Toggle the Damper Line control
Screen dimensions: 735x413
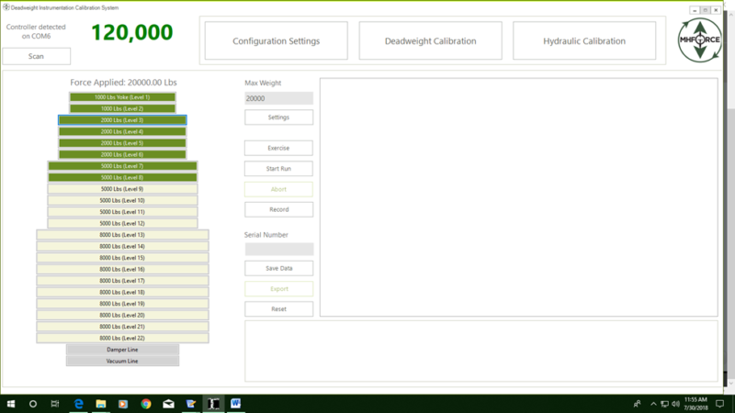tap(122, 350)
